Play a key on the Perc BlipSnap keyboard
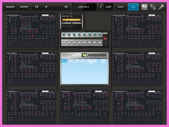169x127 pixels. (x=32, y=120)
